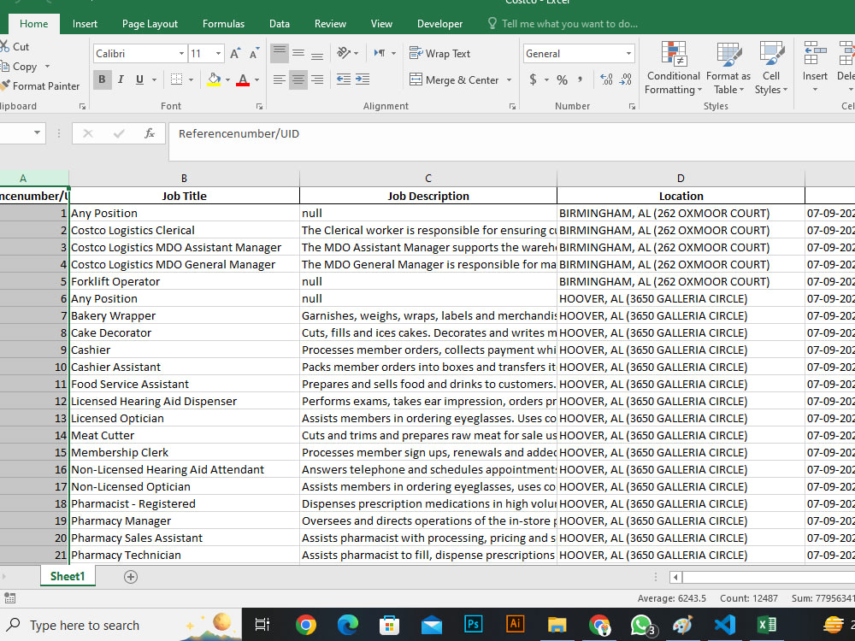855x641 pixels.
Task: Select the Format Painter tool
Action: pos(41,85)
